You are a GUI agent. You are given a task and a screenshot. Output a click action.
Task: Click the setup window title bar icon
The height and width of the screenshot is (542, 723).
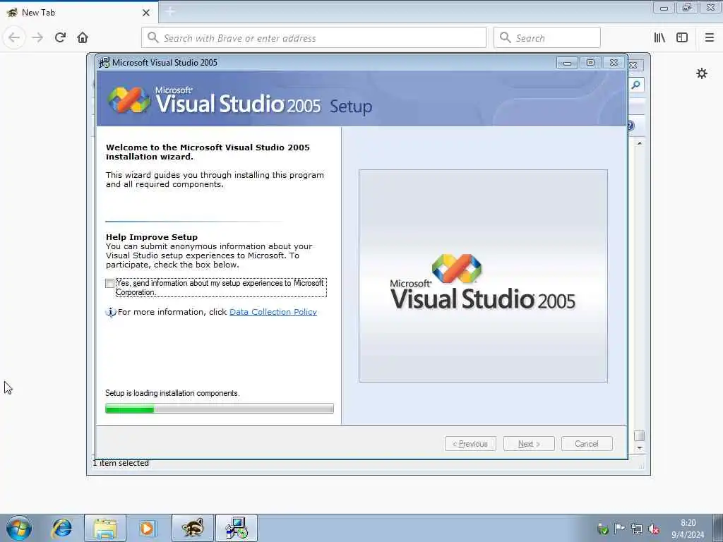[104, 62]
